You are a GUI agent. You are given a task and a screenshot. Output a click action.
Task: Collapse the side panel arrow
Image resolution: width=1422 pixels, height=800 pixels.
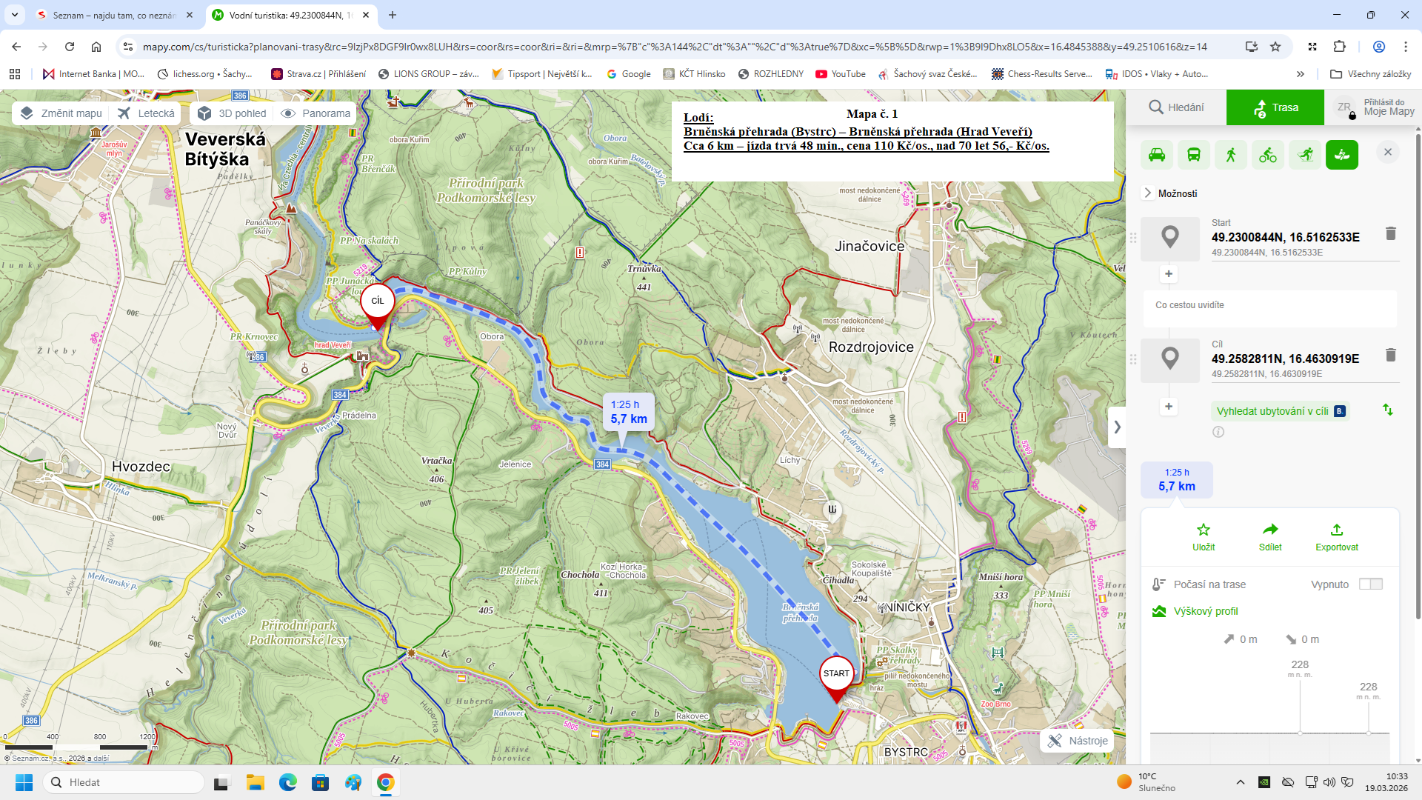(x=1117, y=427)
